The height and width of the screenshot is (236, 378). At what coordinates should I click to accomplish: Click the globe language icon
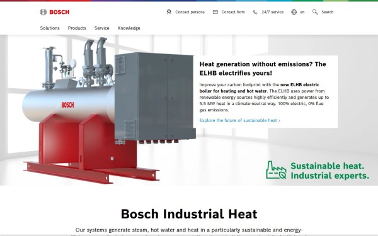294,12
